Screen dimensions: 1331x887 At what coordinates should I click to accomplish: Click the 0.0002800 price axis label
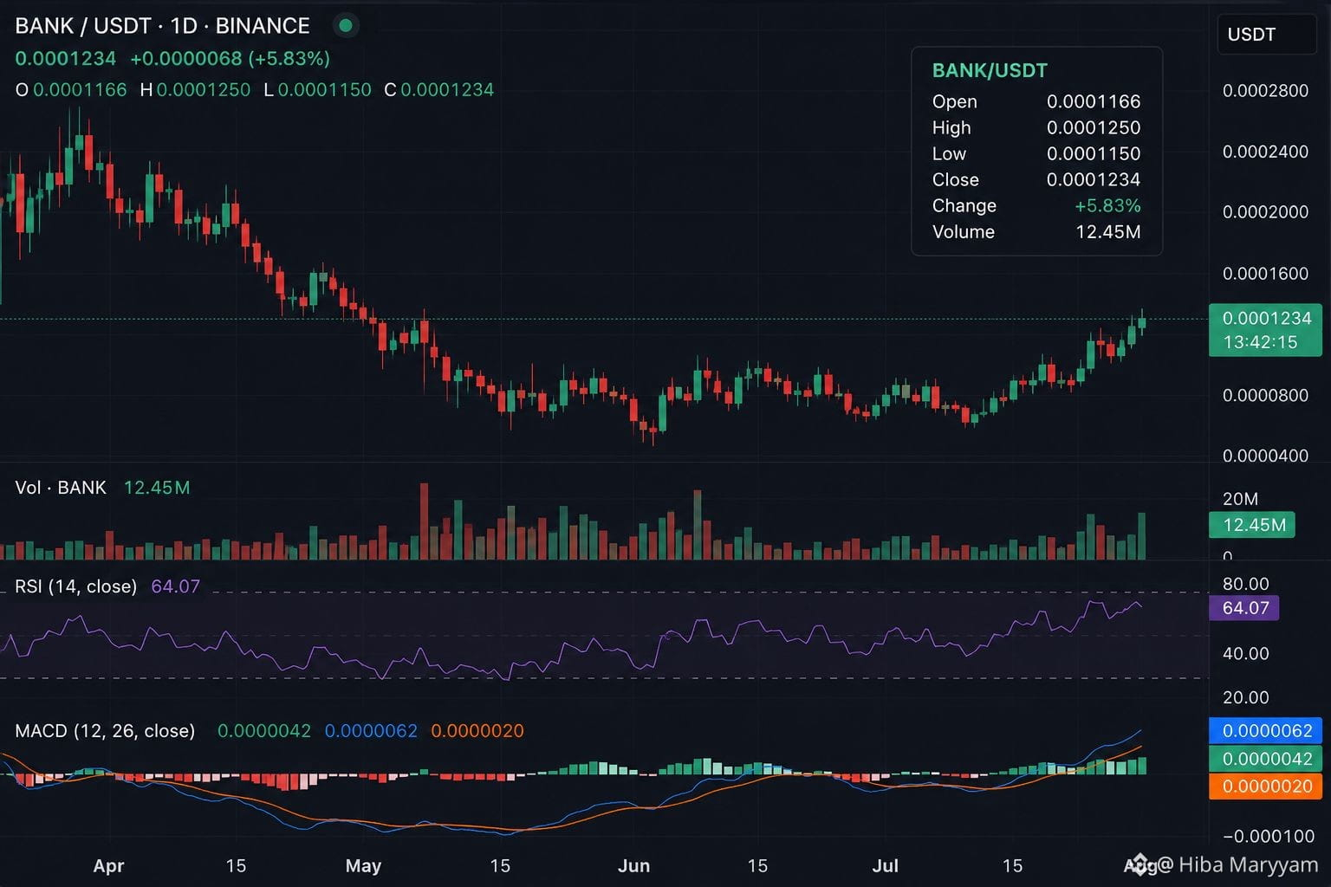click(1265, 91)
